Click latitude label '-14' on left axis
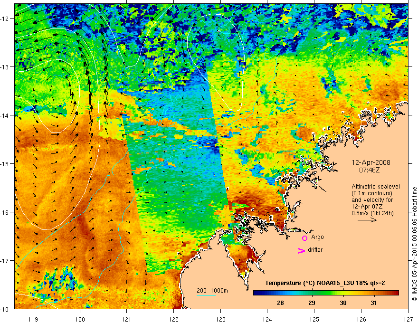 5,115
